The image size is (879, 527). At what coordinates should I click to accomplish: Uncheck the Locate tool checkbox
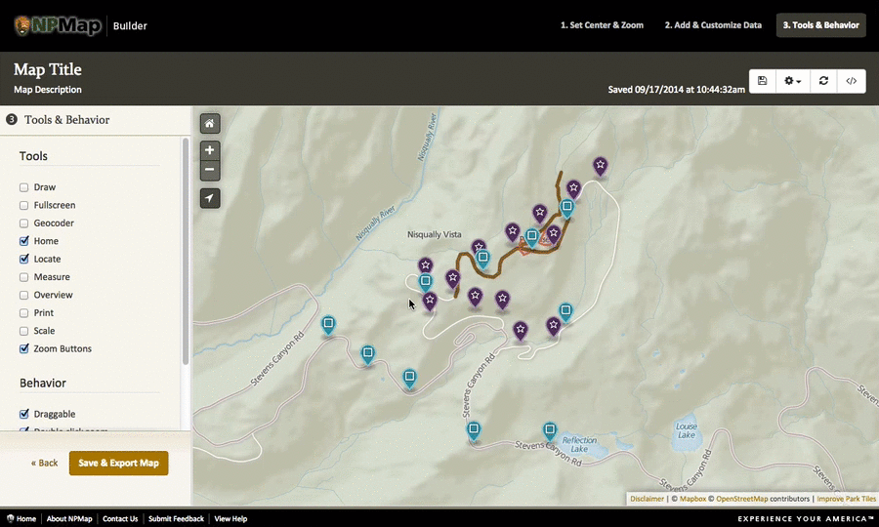point(24,259)
